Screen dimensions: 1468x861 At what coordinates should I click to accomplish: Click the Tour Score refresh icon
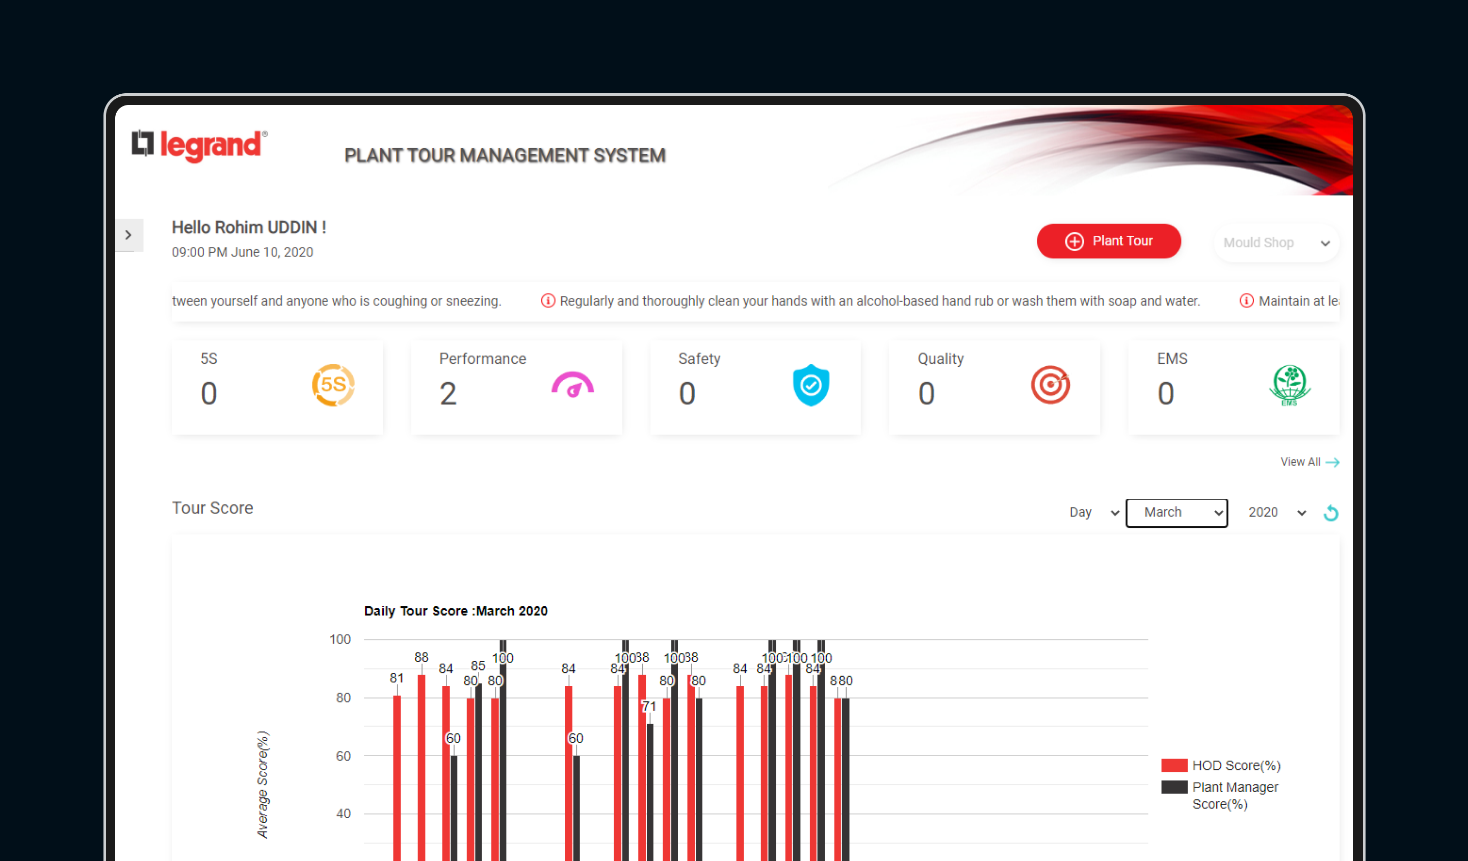[1330, 513]
